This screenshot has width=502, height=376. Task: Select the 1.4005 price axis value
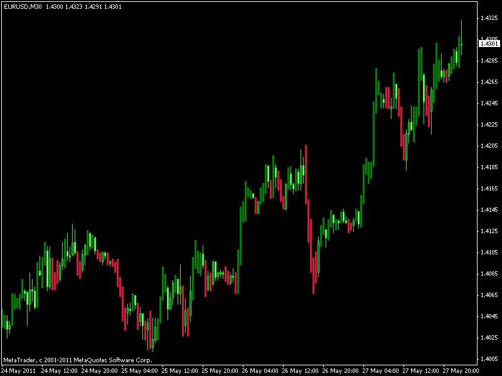point(489,359)
